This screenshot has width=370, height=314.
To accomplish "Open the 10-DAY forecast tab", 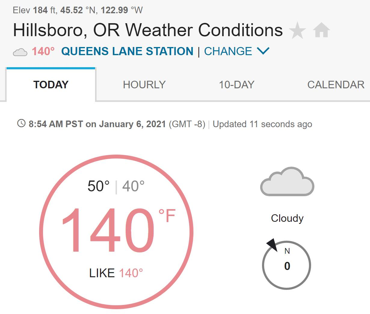I will coord(237,85).
